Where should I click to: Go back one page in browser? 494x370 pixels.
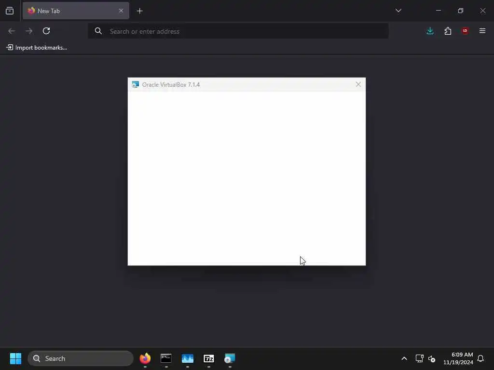12,31
